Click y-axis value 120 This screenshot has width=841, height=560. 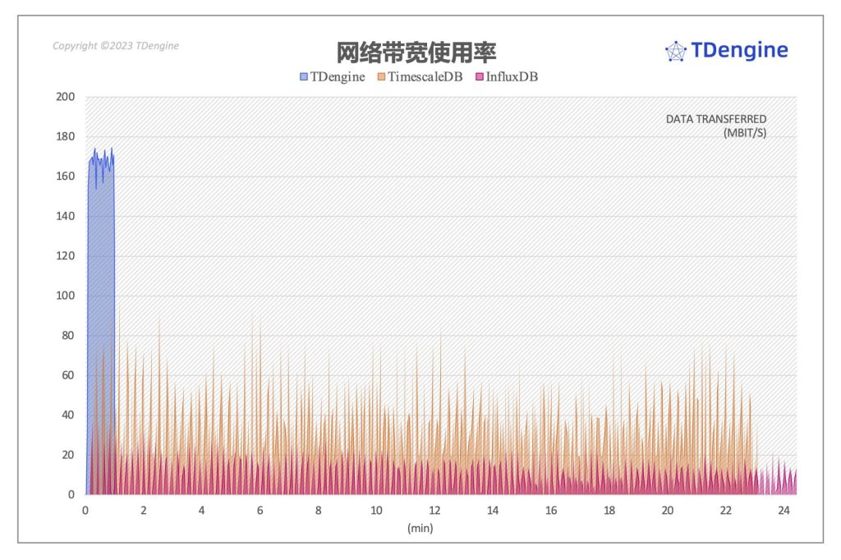(66, 256)
